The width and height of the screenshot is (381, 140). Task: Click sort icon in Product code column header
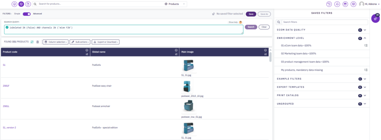click(87, 54)
